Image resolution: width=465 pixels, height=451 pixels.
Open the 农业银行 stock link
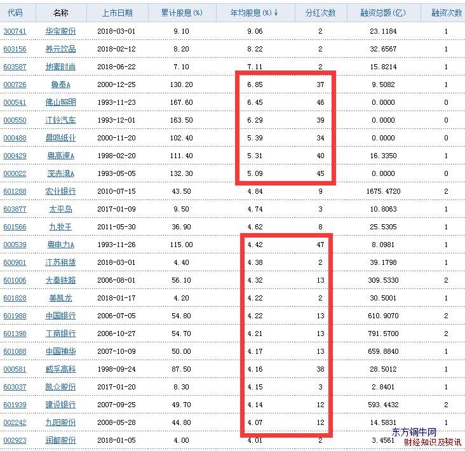click(60, 191)
